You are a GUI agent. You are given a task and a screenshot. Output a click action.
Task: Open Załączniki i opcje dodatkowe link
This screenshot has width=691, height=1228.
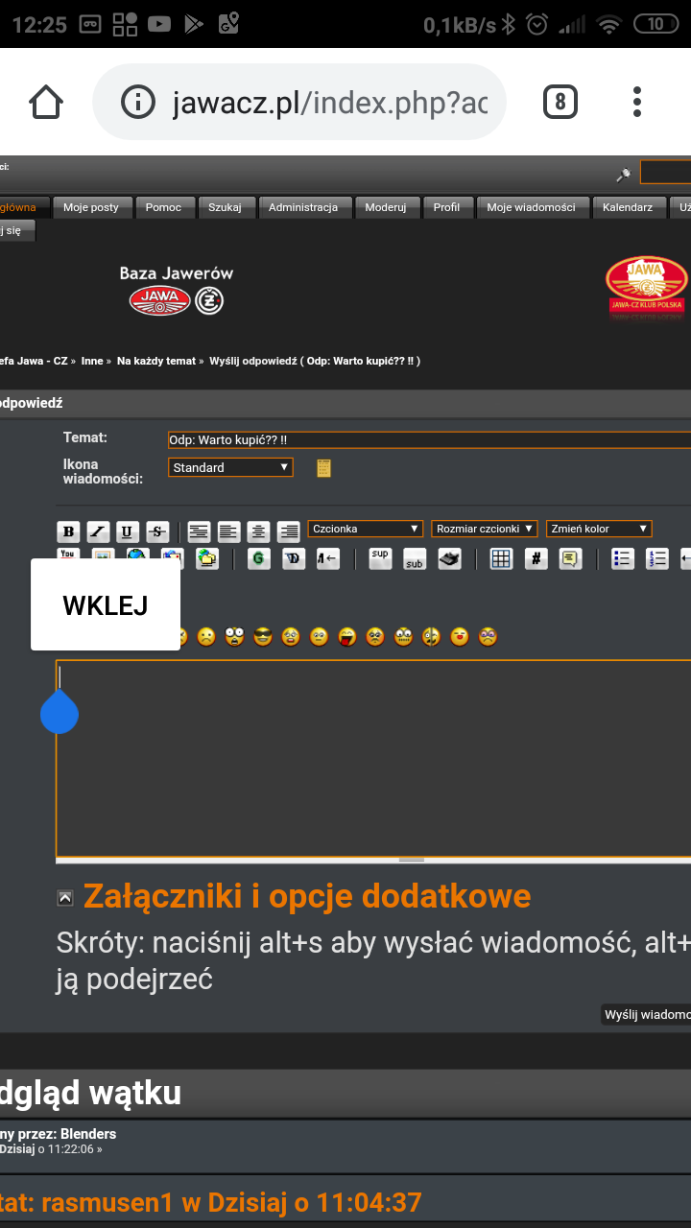[x=307, y=896]
